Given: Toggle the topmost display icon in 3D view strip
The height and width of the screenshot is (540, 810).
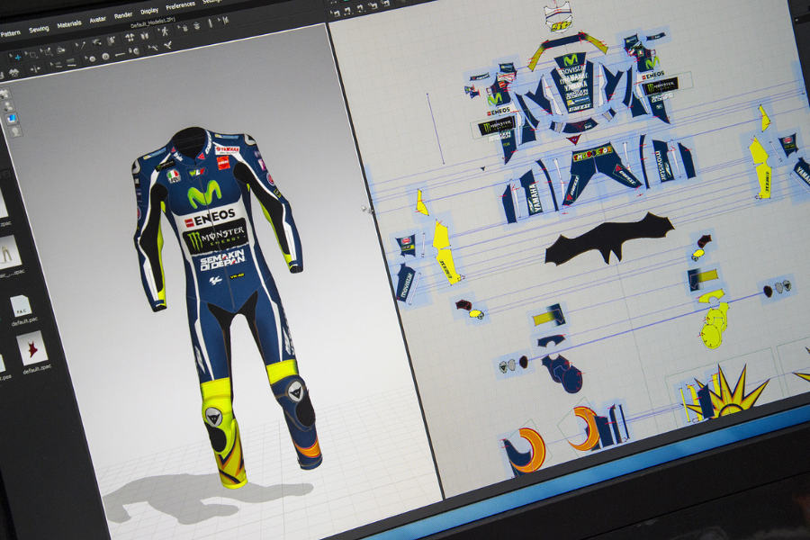Looking at the screenshot, I should coord(4,94).
